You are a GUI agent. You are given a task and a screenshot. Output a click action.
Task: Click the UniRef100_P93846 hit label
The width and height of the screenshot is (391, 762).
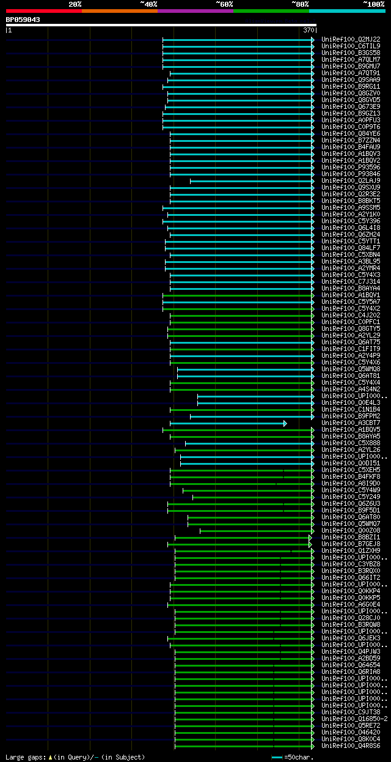(351, 174)
